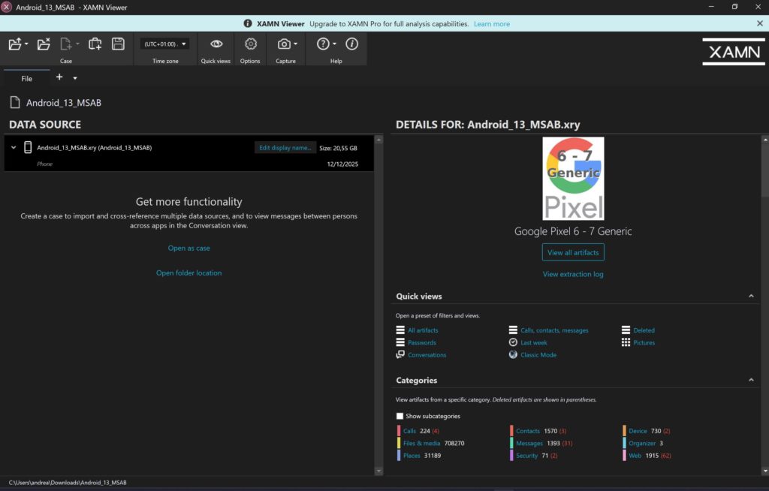Collapse the Android_13_MSAB.xry data source row
Viewport: 769px width, 491px height.
[14, 148]
